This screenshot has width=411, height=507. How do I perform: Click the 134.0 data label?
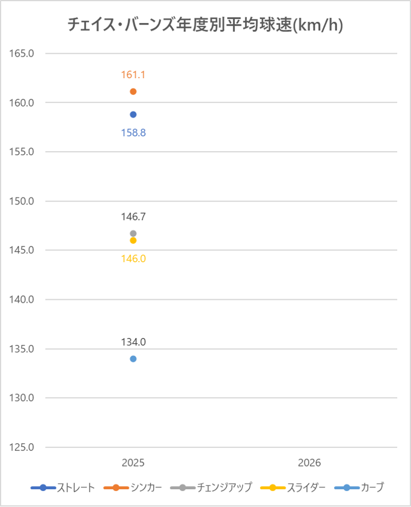133,342
